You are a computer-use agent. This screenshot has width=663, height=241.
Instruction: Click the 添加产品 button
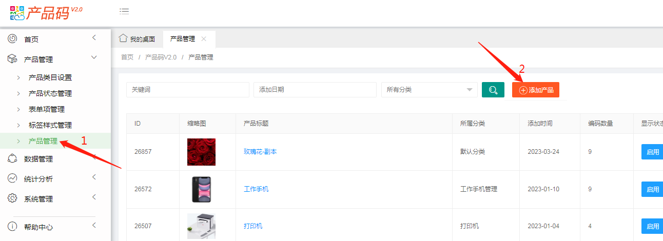(x=535, y=90)
